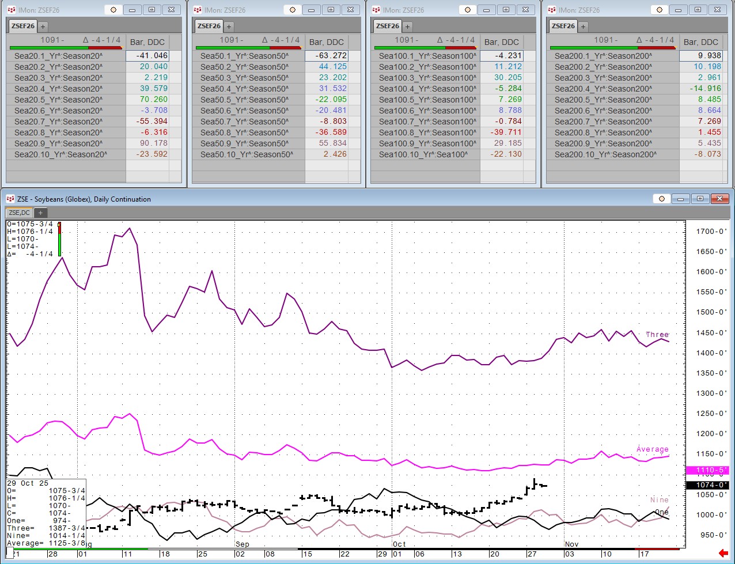Switch to the ZSE,DC tab on the chart

tap(19, 212)
